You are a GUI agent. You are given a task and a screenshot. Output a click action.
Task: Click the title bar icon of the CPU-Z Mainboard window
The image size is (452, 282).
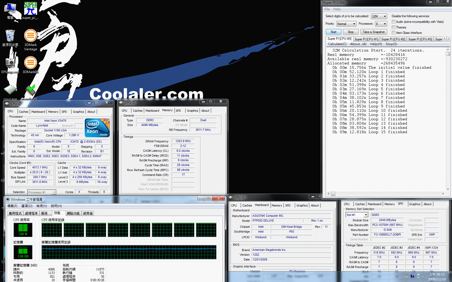(231, 197)
